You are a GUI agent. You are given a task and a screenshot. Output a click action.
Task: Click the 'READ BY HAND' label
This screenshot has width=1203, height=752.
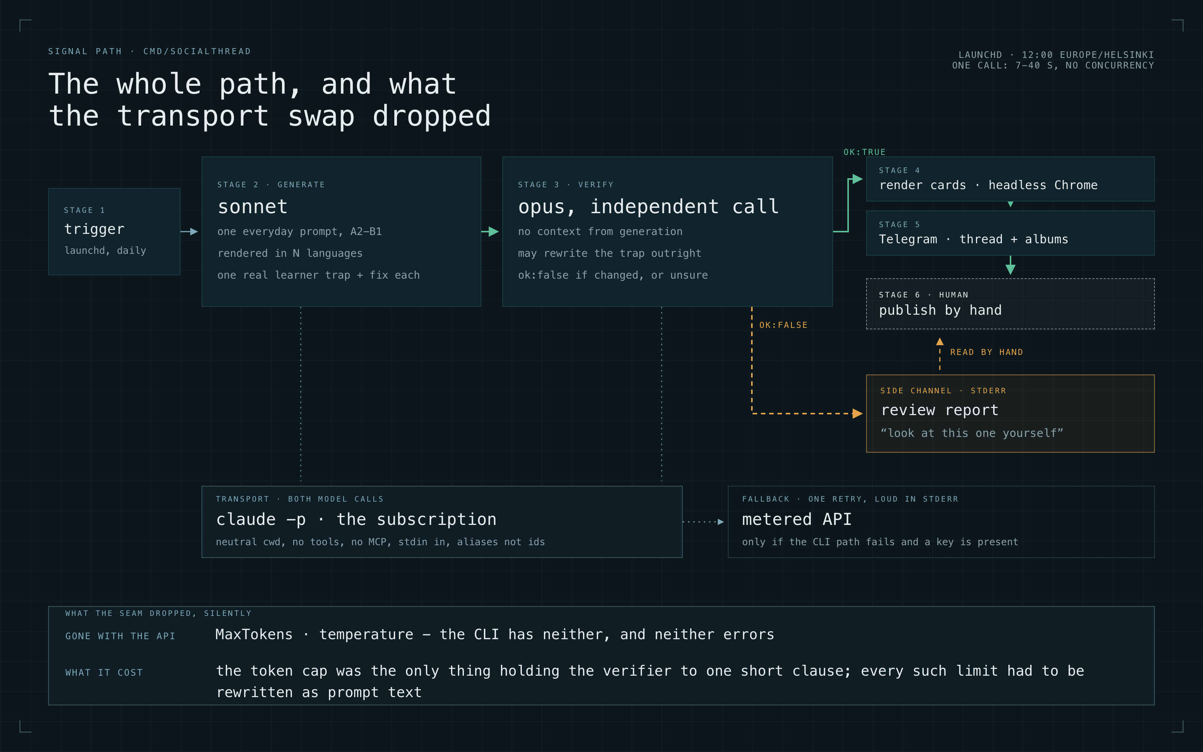986,352
